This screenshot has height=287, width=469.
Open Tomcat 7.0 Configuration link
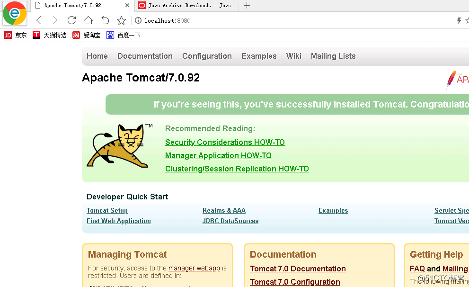click(295, 282)
